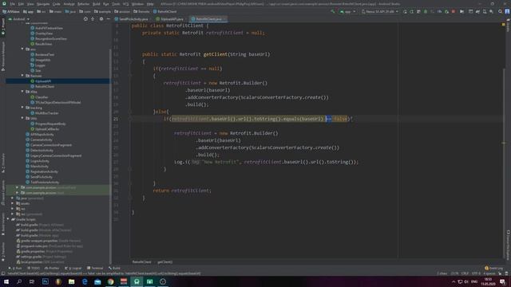Switch to SendPicActivity.java tab
Viewport: 511px width, 287px height.
(133, 19)
